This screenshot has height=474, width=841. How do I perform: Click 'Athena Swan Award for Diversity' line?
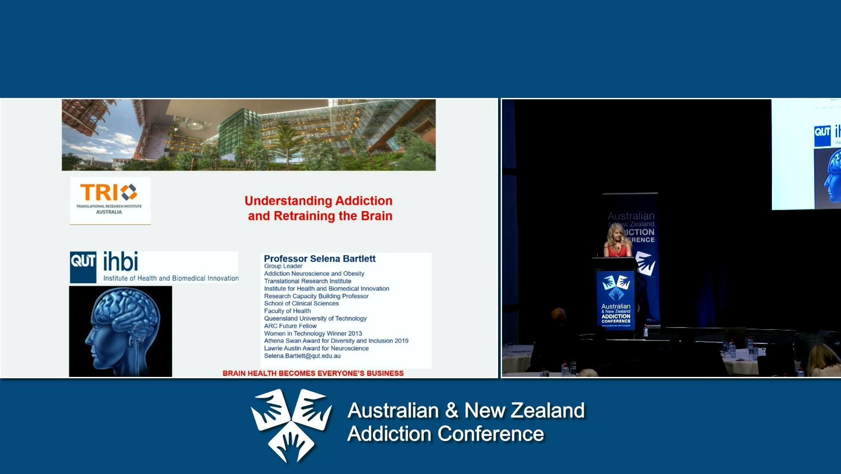(x=336, y=341)
